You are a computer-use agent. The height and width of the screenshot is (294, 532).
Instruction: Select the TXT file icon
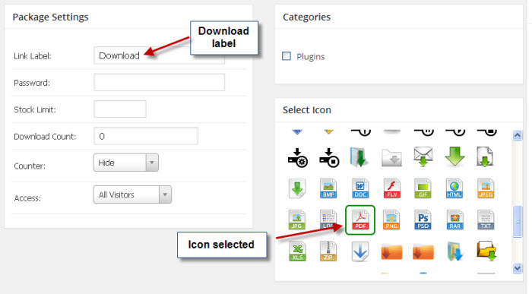pos(486,220)
